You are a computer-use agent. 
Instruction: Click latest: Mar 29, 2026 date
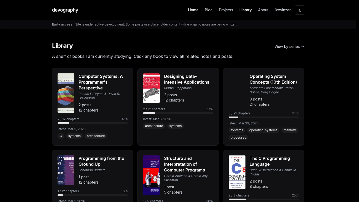point(244,123)
